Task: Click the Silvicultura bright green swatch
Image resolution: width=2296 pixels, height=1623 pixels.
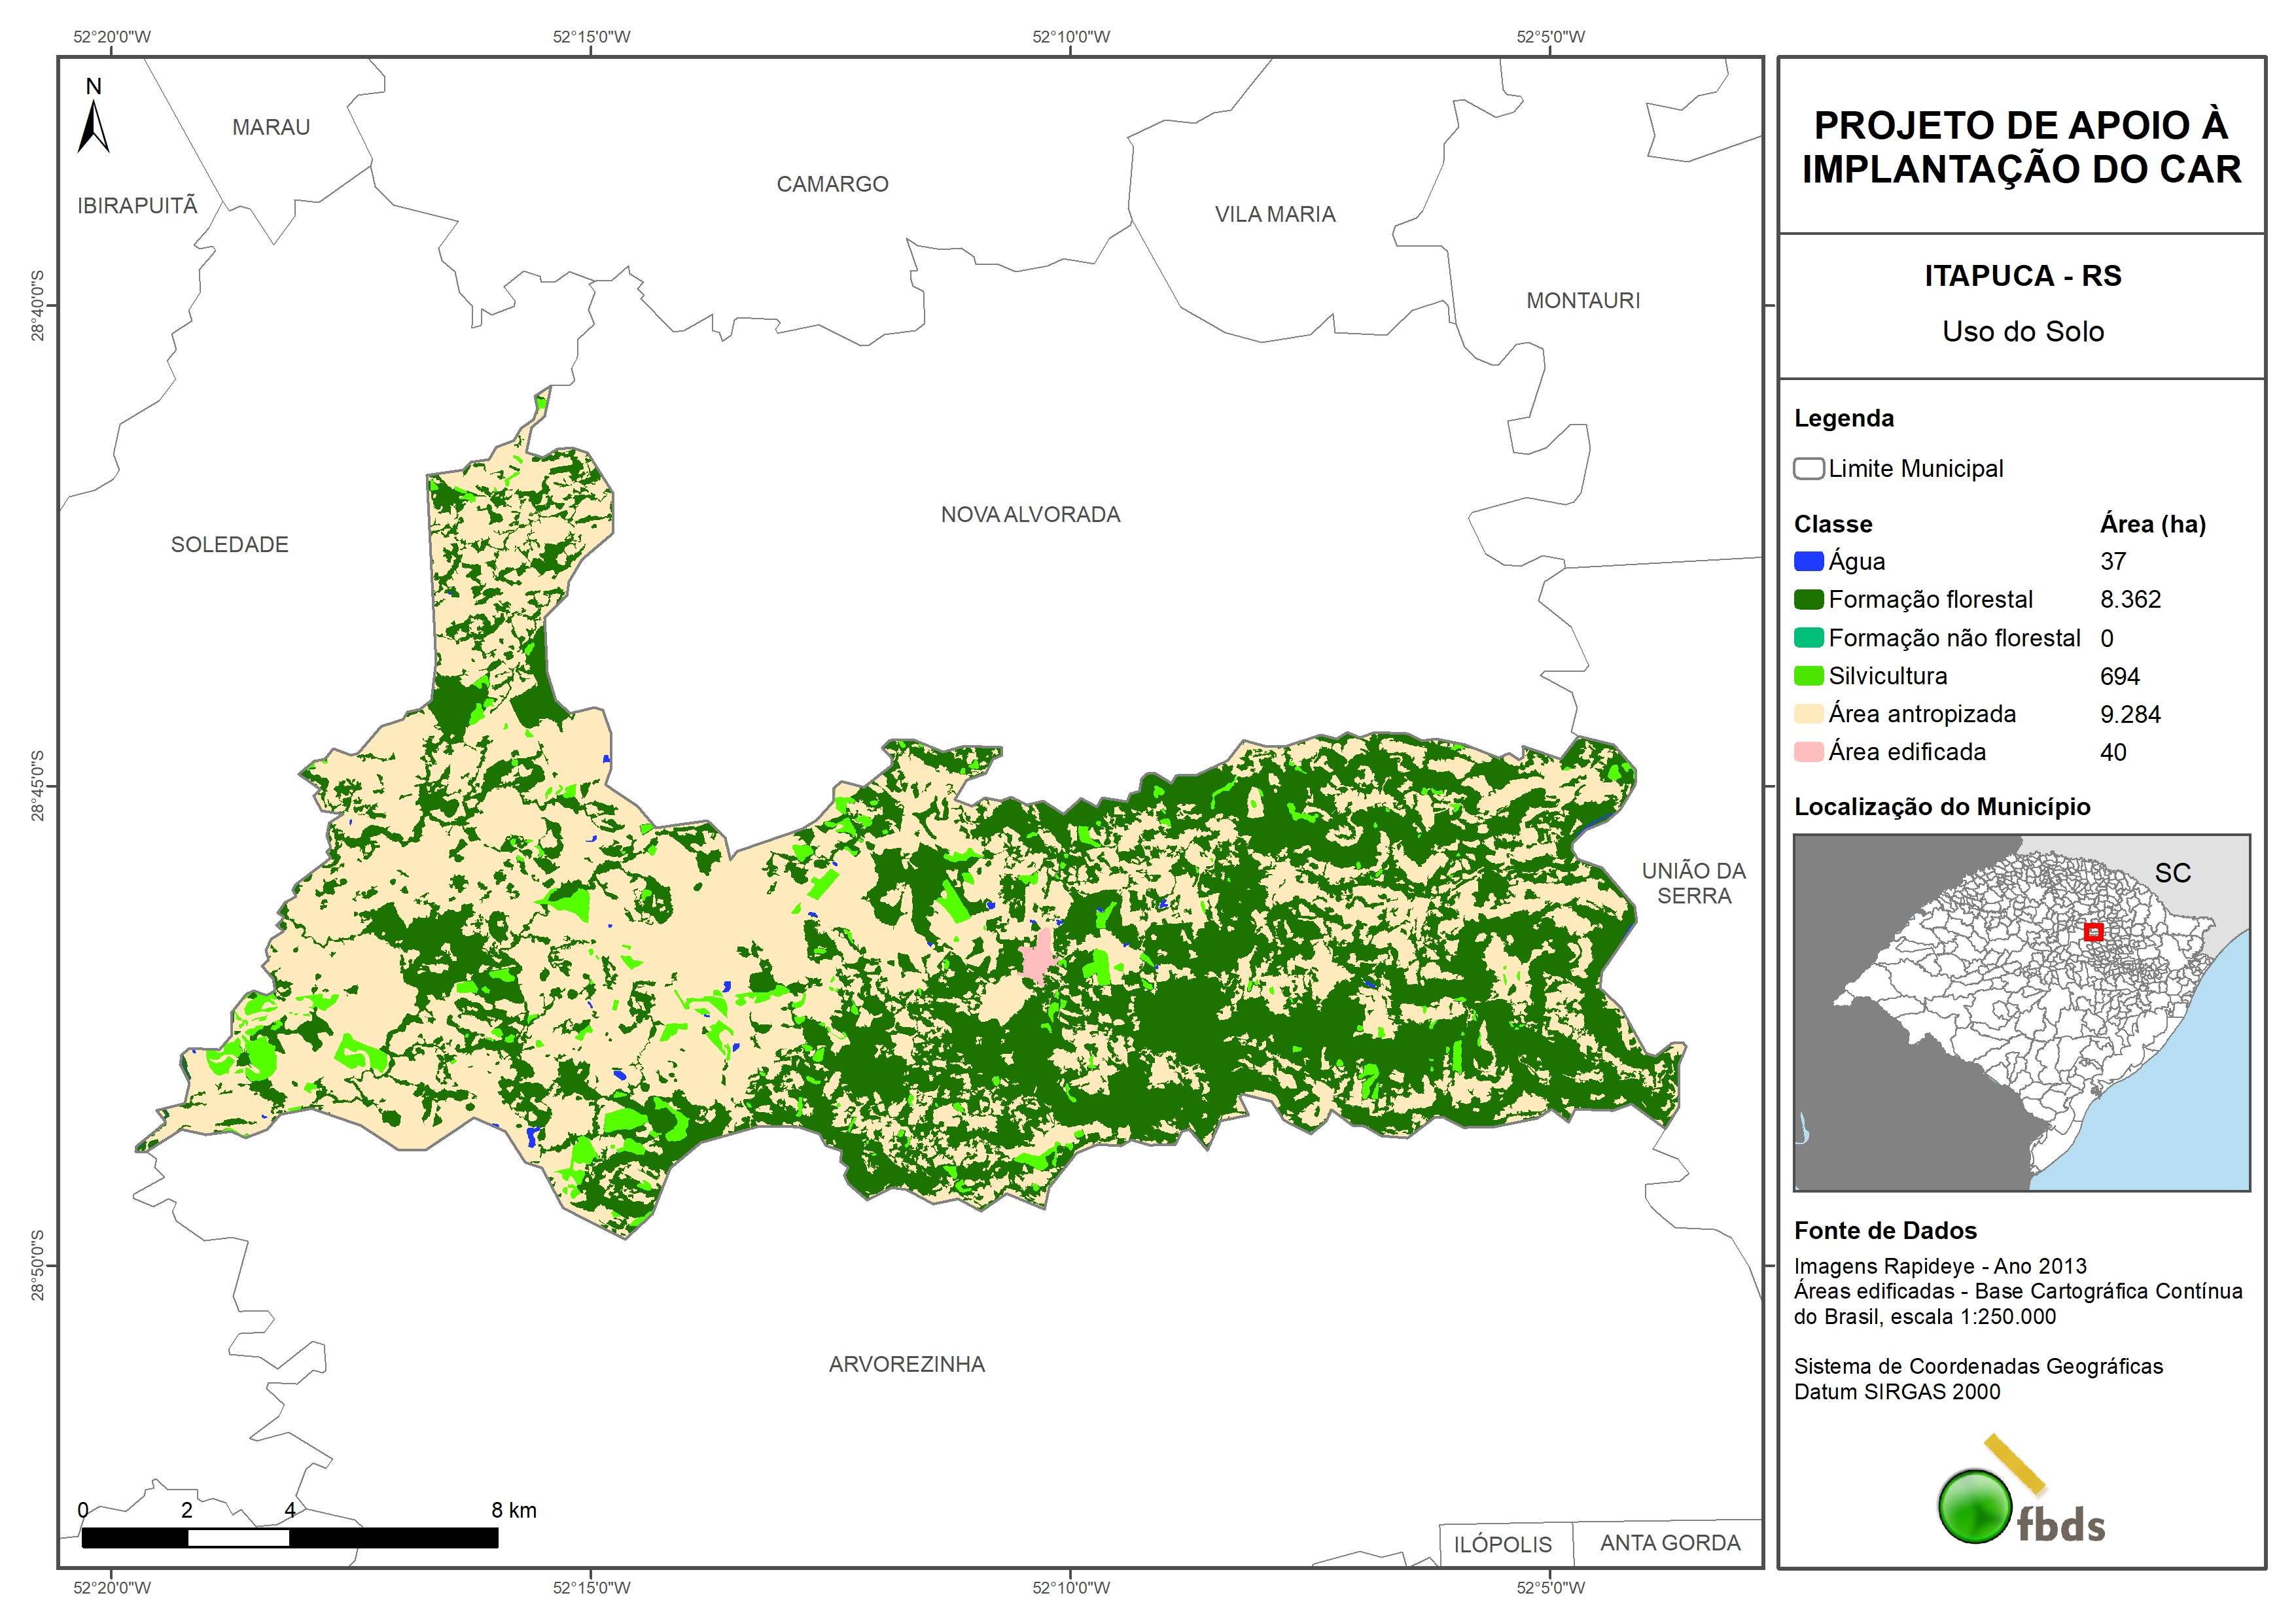Action: pos(1808,677)
